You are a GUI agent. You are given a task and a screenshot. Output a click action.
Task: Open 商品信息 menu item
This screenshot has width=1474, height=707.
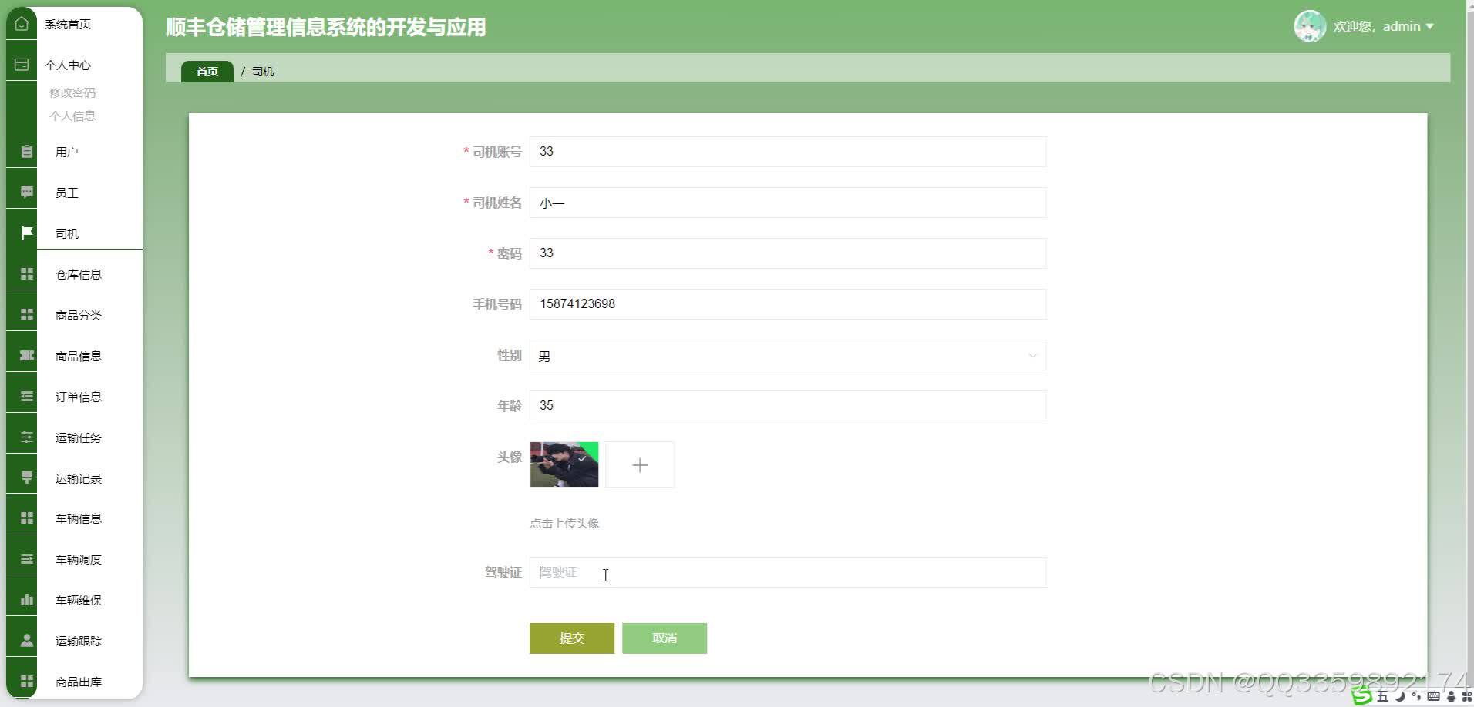click(x=79, y=356)
